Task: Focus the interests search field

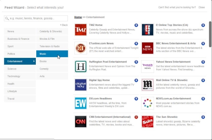Action: (36, 19)
